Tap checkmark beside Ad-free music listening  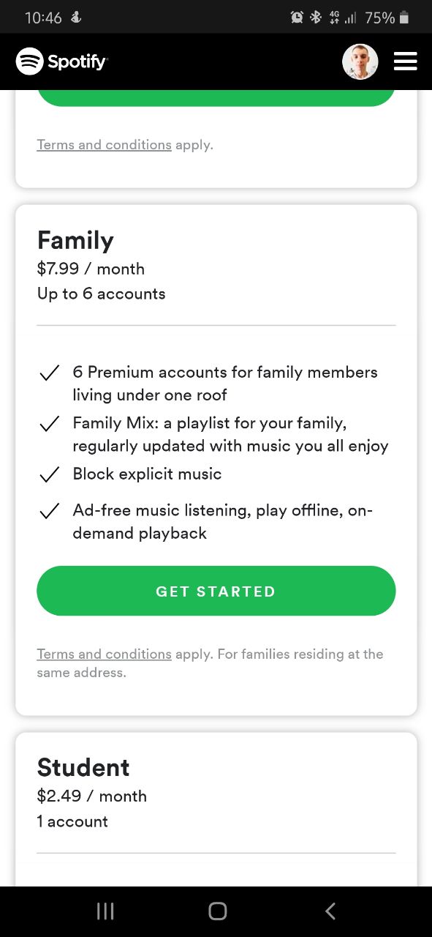click(x=49, y=511)
